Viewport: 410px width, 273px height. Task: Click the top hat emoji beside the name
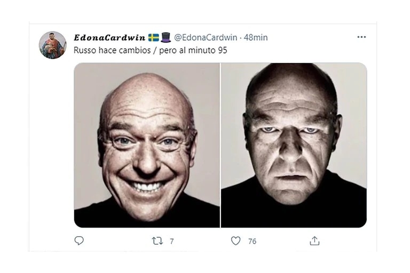(x=165, y=37)
